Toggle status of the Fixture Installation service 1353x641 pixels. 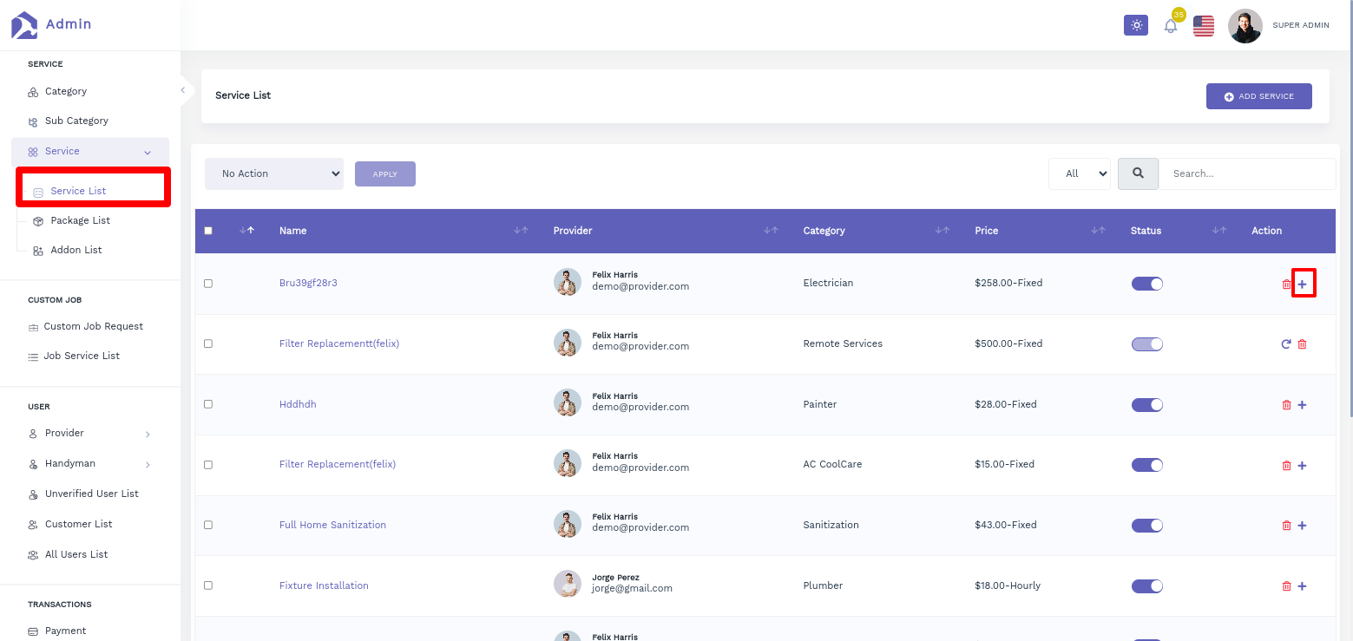(x=1147, y=586)
